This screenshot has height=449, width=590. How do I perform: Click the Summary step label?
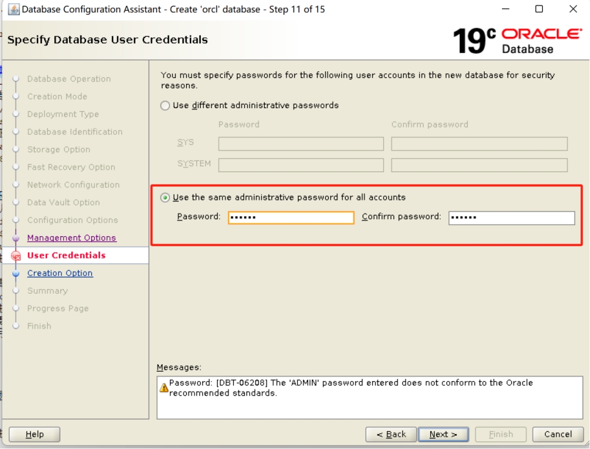47,291
